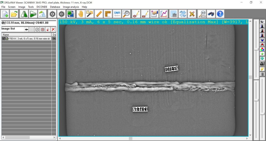Select the hand pan tool
The width and height of the screenshot is (266, 141).
[x=81, y=14]
